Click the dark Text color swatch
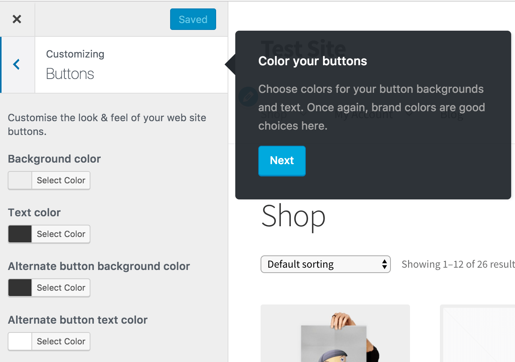This screenshot has height=362, width=515. pos(20,234)
